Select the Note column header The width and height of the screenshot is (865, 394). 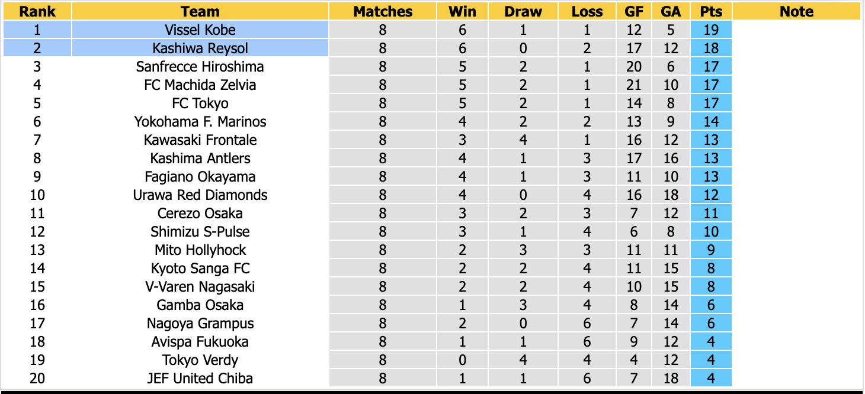(796, 11)
